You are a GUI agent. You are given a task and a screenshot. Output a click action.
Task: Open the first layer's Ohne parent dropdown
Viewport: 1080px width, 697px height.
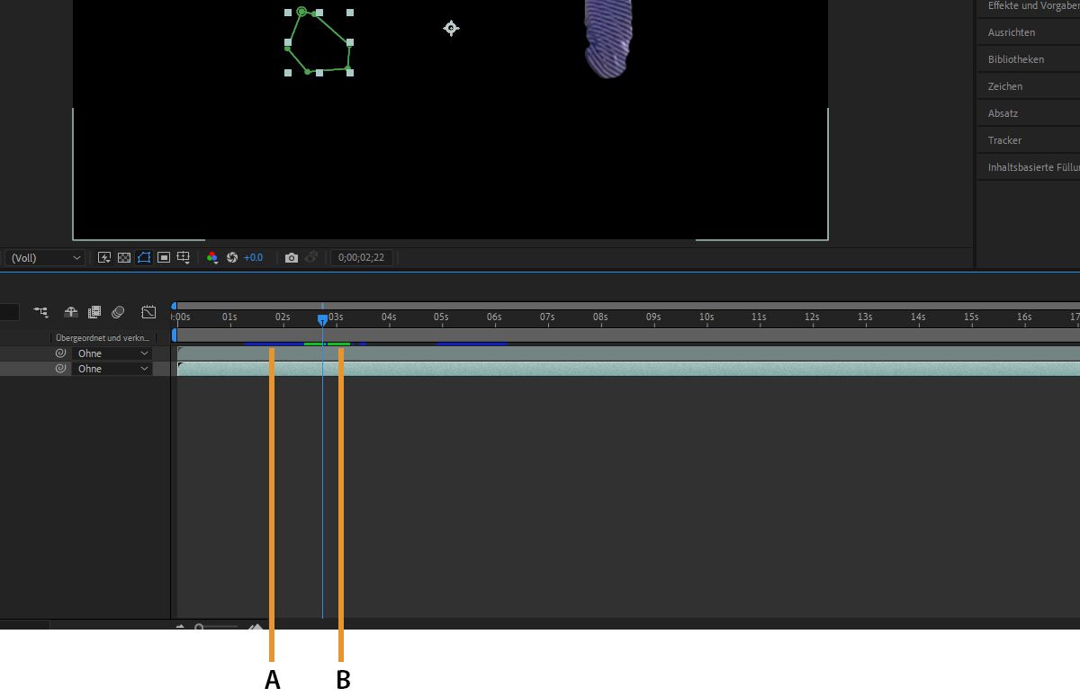click(112, 353)
